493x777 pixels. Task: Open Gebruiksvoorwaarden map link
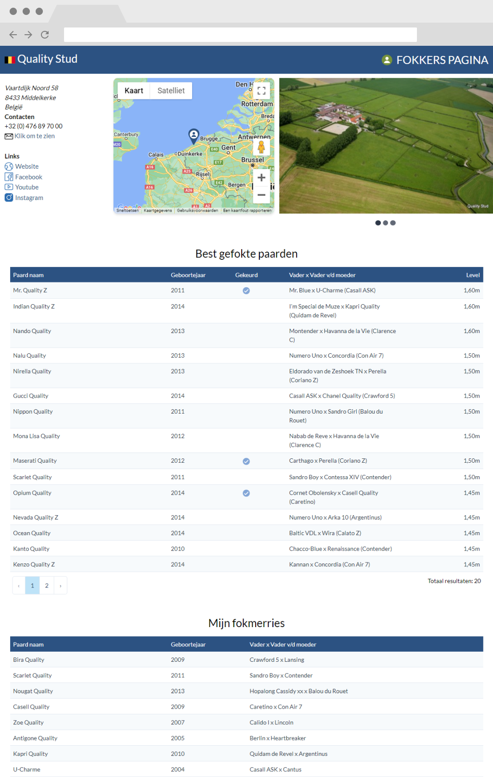tap(197, 211)
